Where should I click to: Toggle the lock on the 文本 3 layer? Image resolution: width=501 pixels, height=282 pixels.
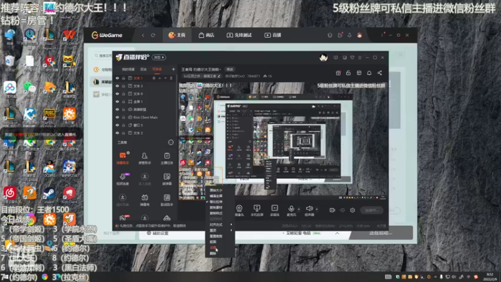123,86
